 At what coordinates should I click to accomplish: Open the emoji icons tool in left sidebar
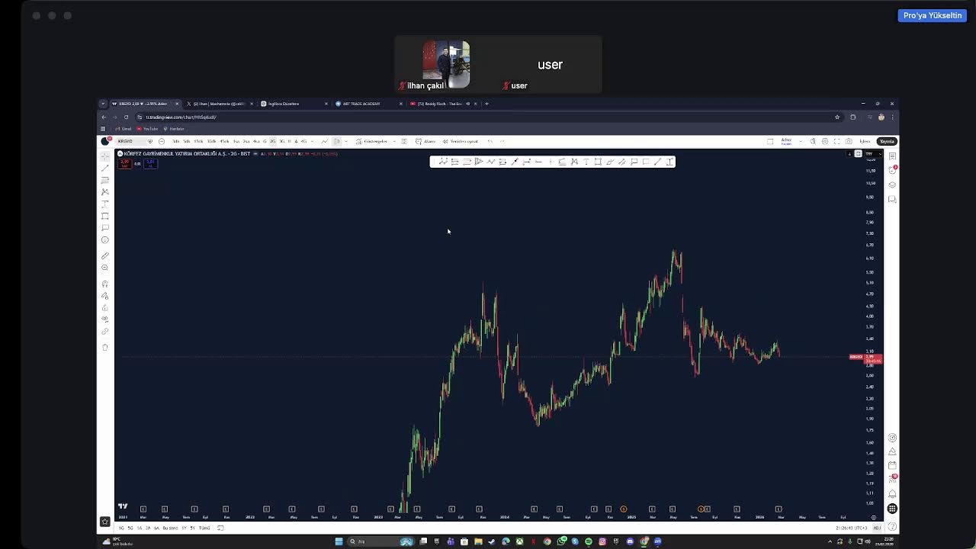pyautogui.click(x=105, y=240)
